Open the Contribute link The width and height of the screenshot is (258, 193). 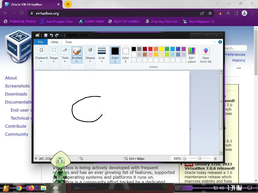(x=16, y=126)
